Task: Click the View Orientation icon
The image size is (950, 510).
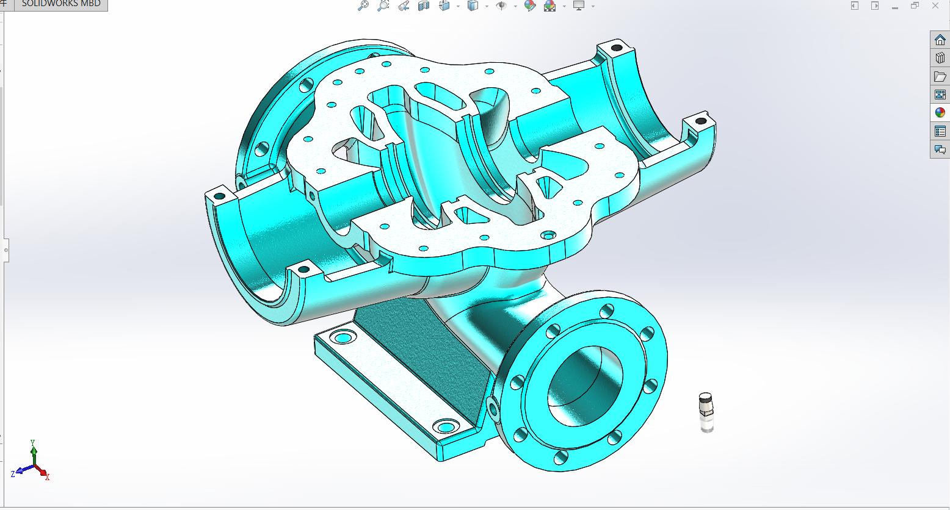Action: [x=444, y=6]
